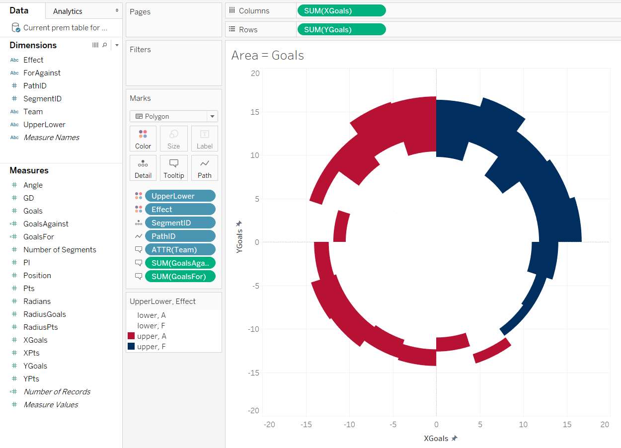
Task: Switch to the Analytics tab
Action: [x=68, y=11]
